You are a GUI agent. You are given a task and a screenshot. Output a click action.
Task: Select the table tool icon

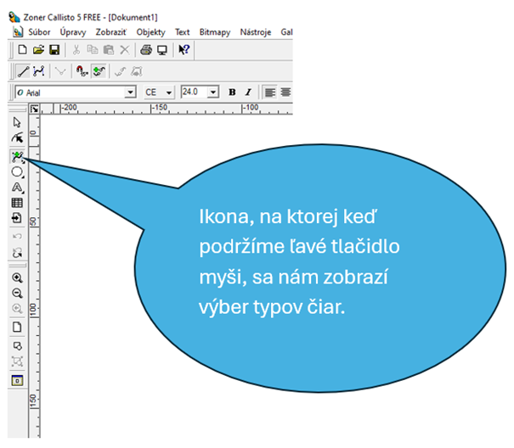tap(16, 204)
